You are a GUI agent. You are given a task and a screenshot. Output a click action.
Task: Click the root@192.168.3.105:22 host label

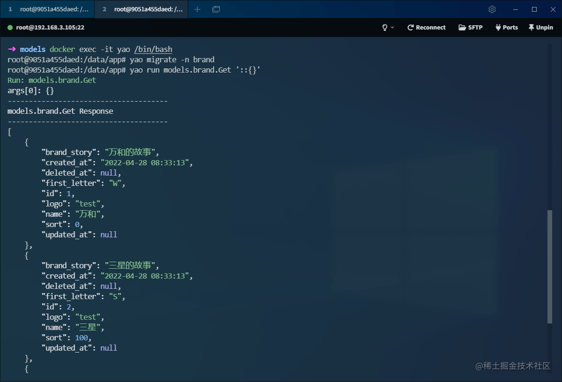(50, 28)
